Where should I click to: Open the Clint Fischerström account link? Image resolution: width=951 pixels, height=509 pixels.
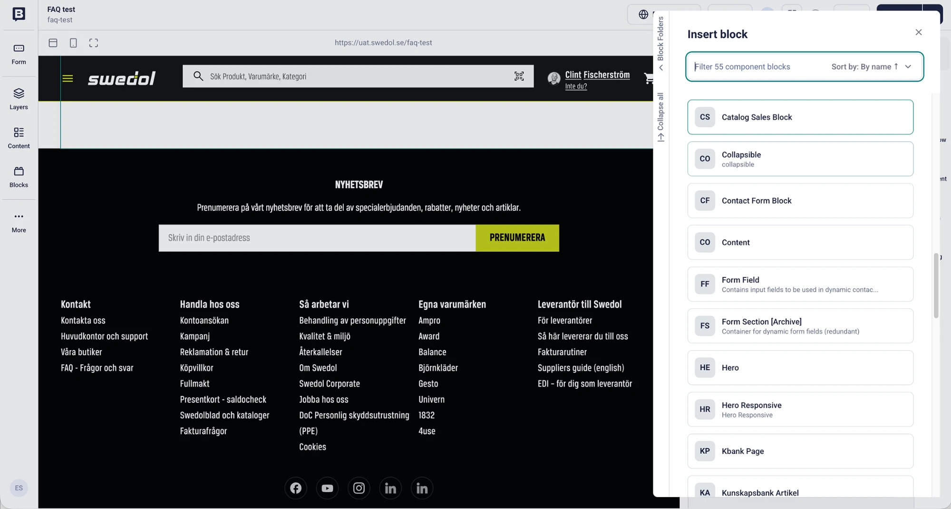(x=597, y=75)
